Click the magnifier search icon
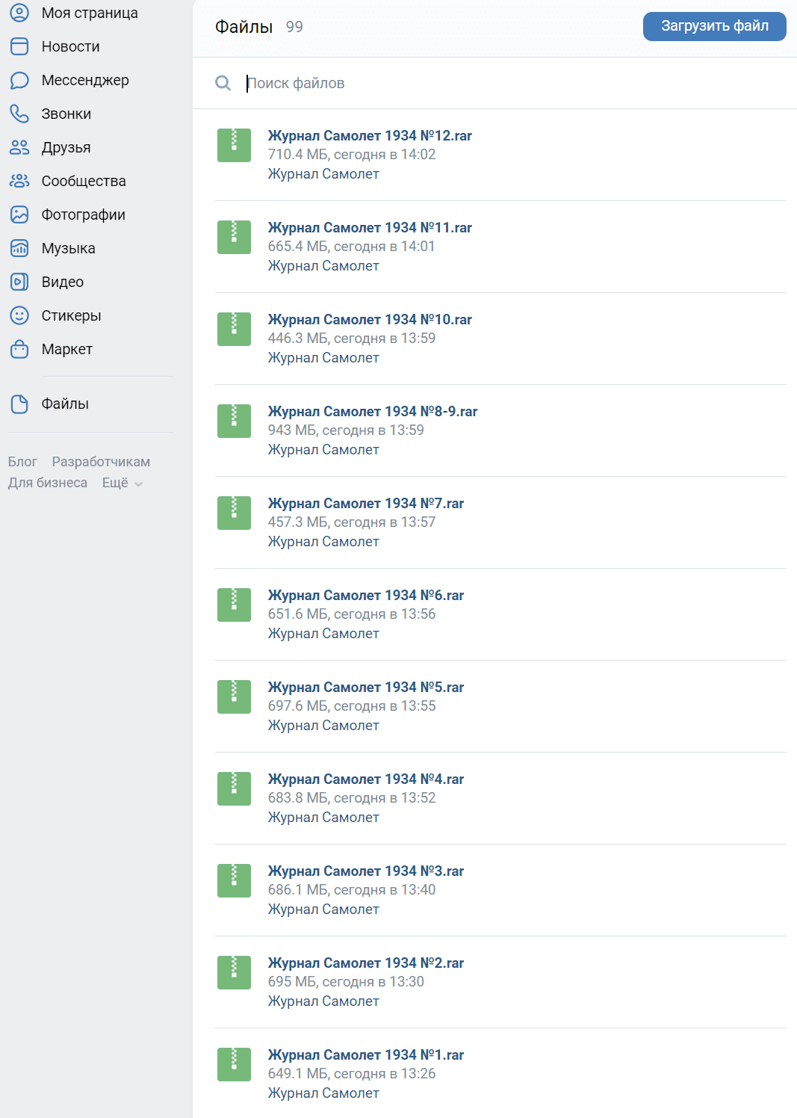 click(x=223, y=83)
